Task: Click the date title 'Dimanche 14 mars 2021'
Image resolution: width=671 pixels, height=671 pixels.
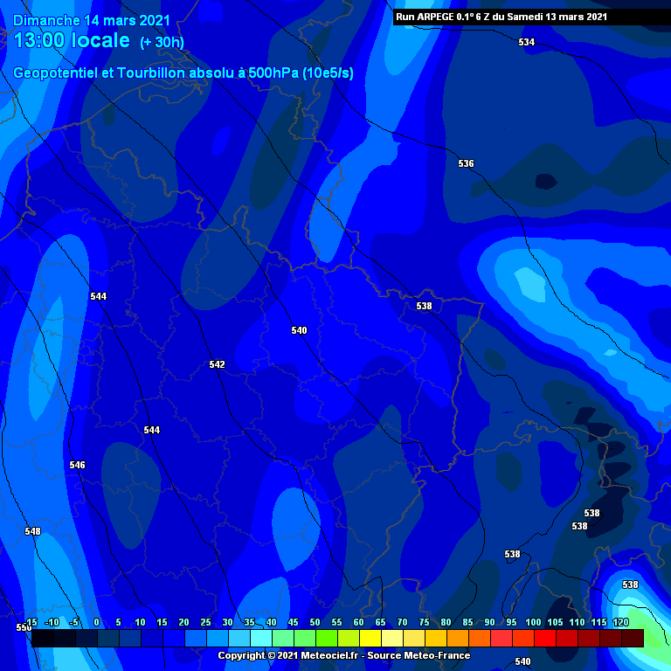Action: pyautogui.click(x=92, y=20)
